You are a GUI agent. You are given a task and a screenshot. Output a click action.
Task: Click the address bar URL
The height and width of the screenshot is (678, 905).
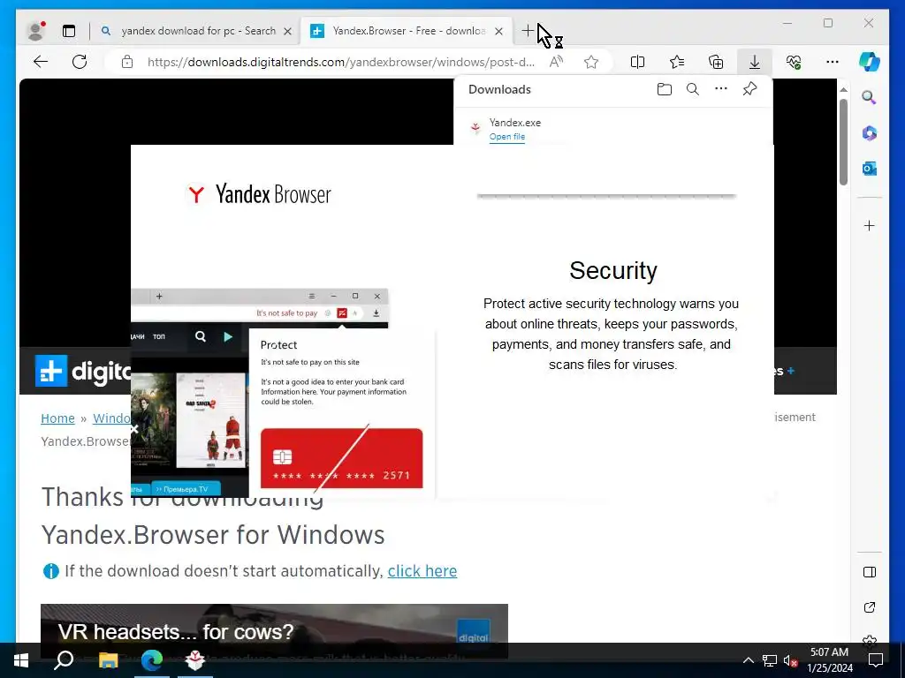pos(340,62)
